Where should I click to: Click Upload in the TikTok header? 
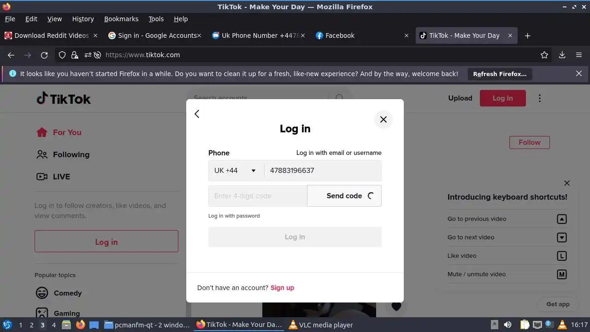coord(460,98)
